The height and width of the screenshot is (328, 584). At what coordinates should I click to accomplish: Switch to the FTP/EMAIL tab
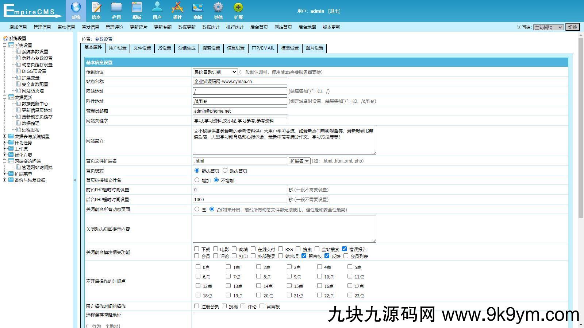point(262,48)
